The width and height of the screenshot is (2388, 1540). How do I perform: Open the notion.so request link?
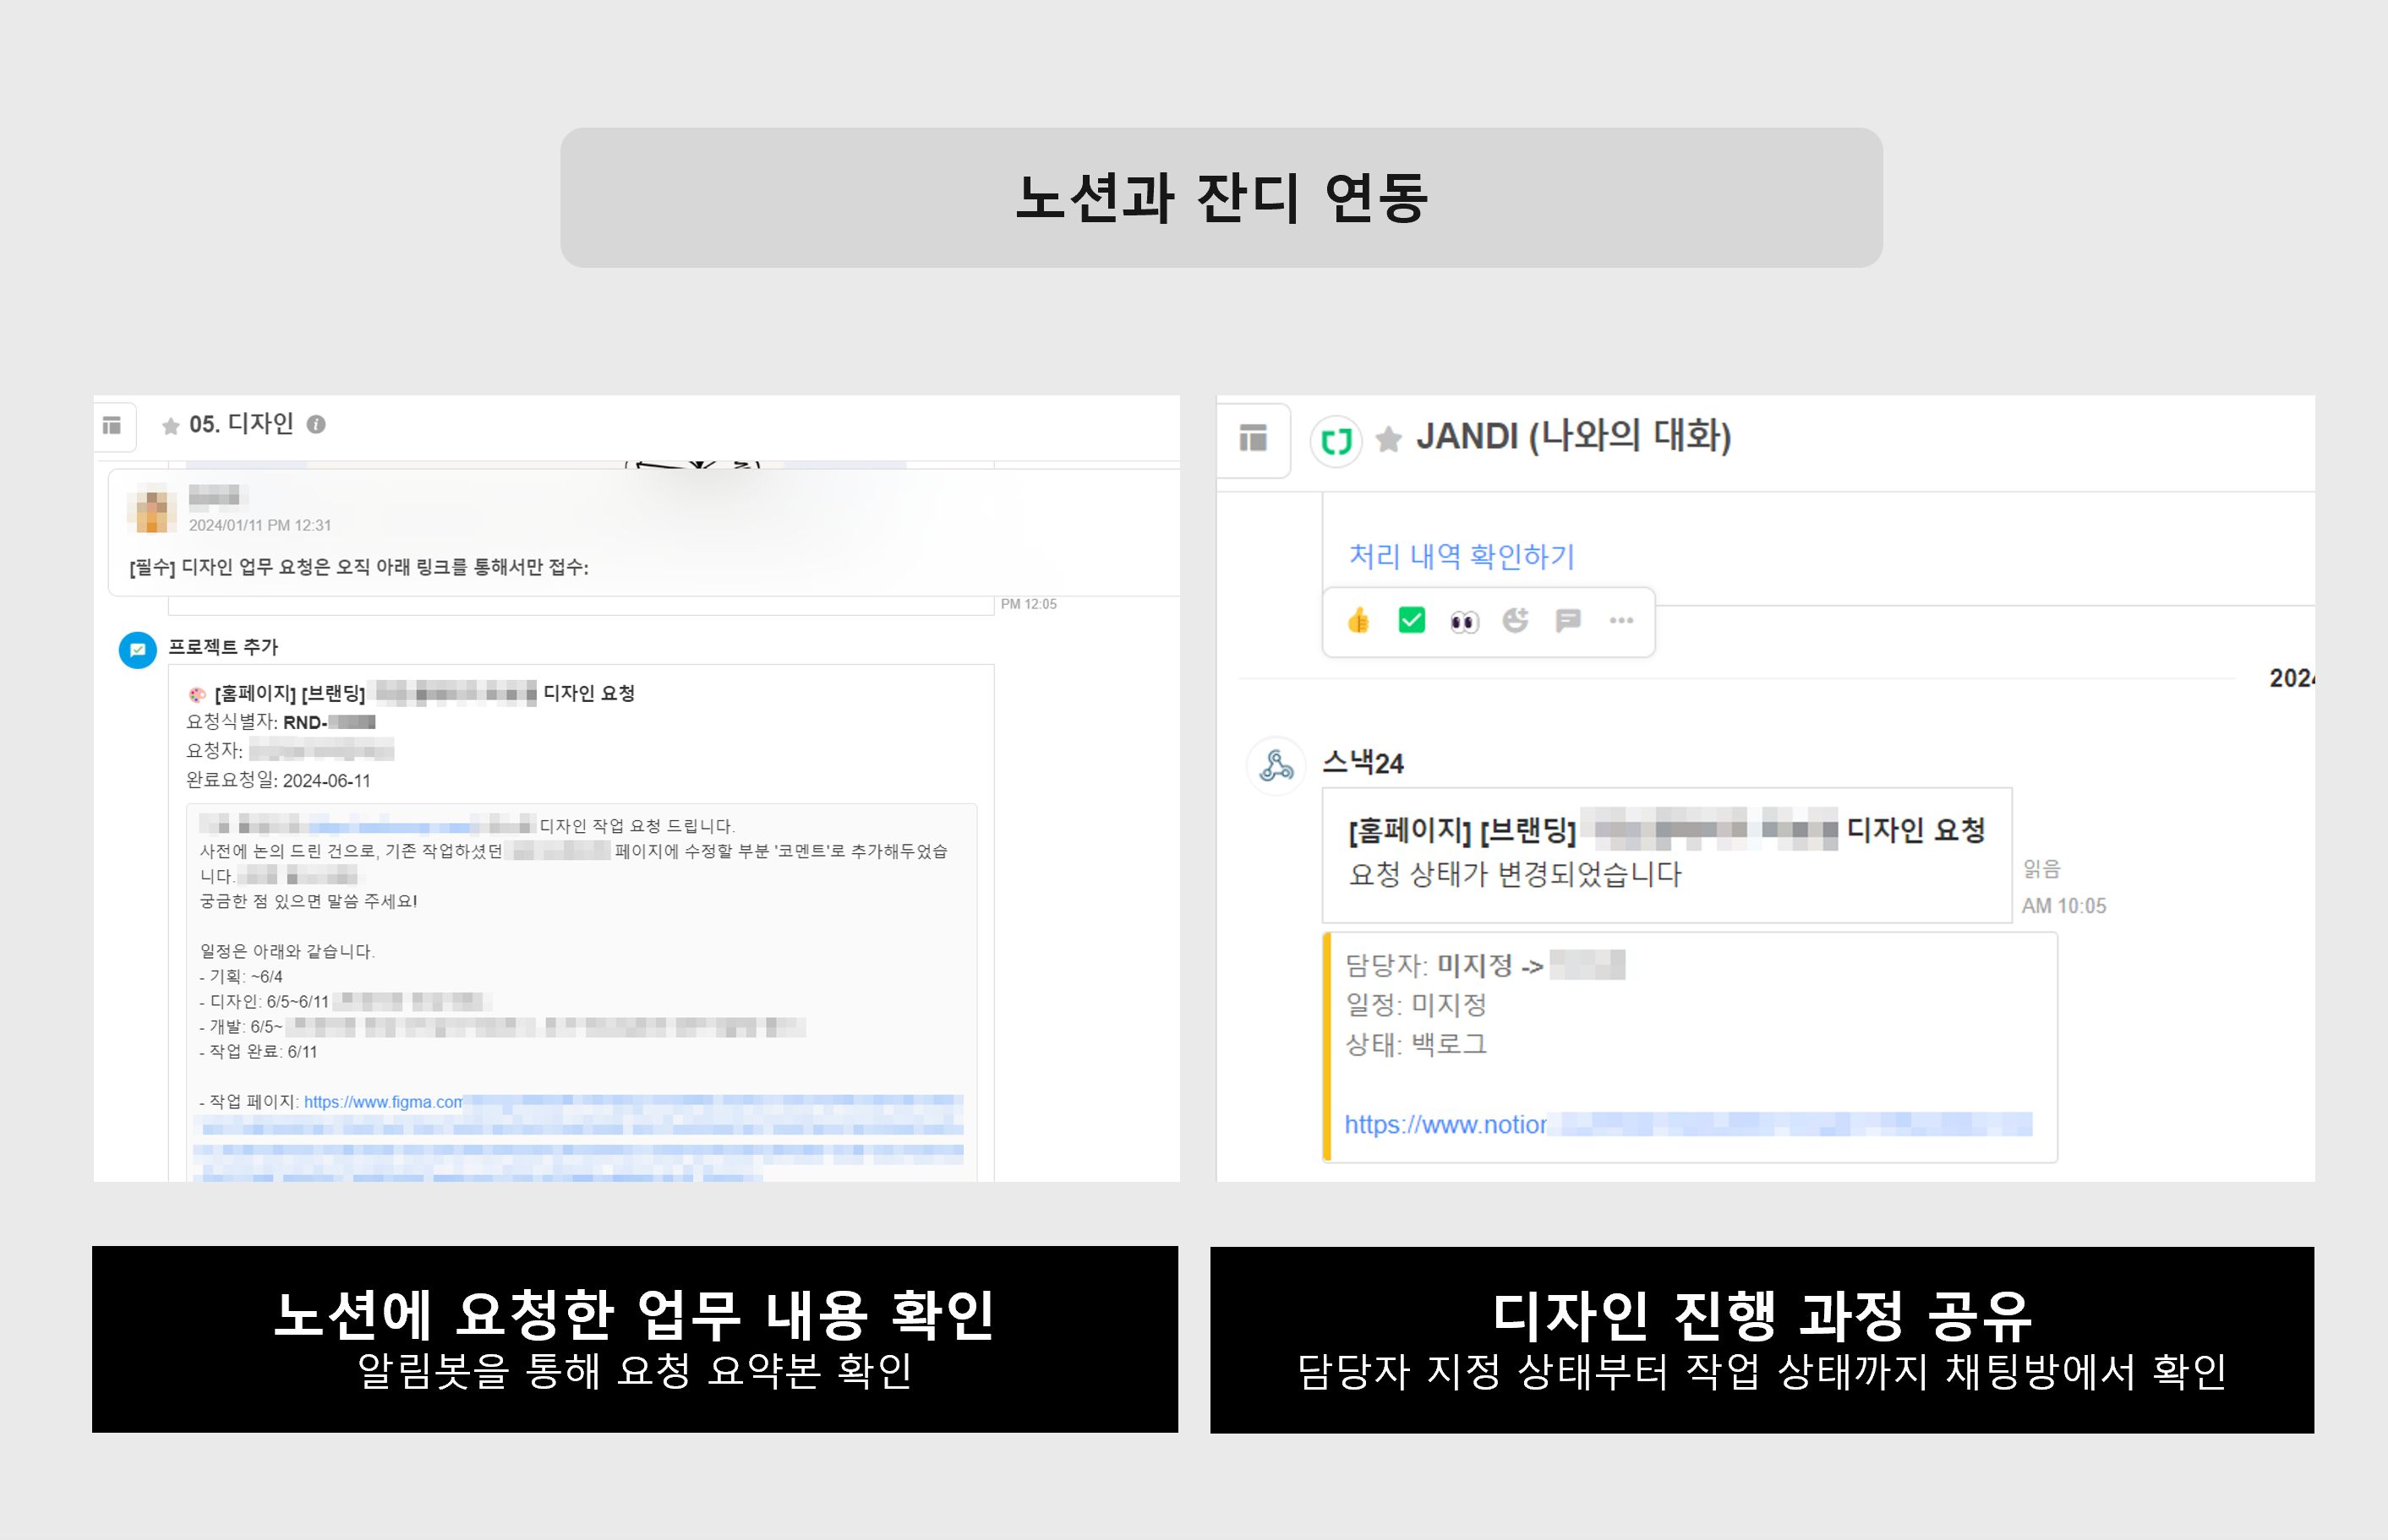1445,1125
